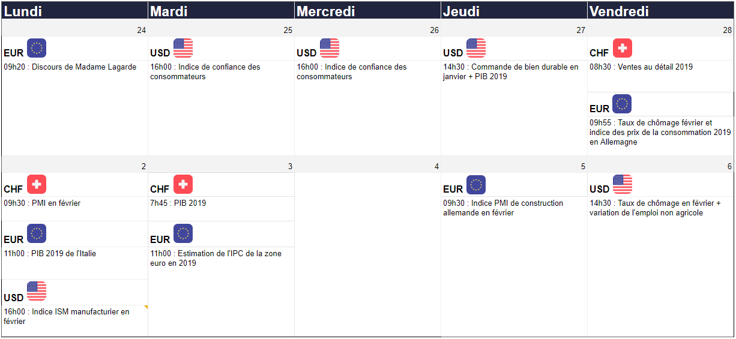Click the EU flag on Monday 24
Viewport: 736px width, 339px height.
point(37,48)
